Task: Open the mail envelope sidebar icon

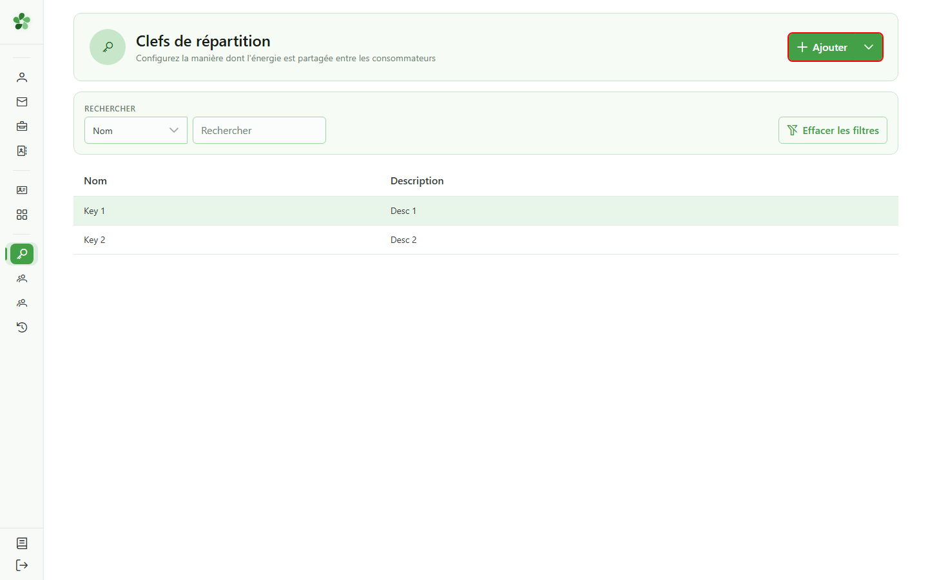Action: pyautogui.click(x=22, y=102)
